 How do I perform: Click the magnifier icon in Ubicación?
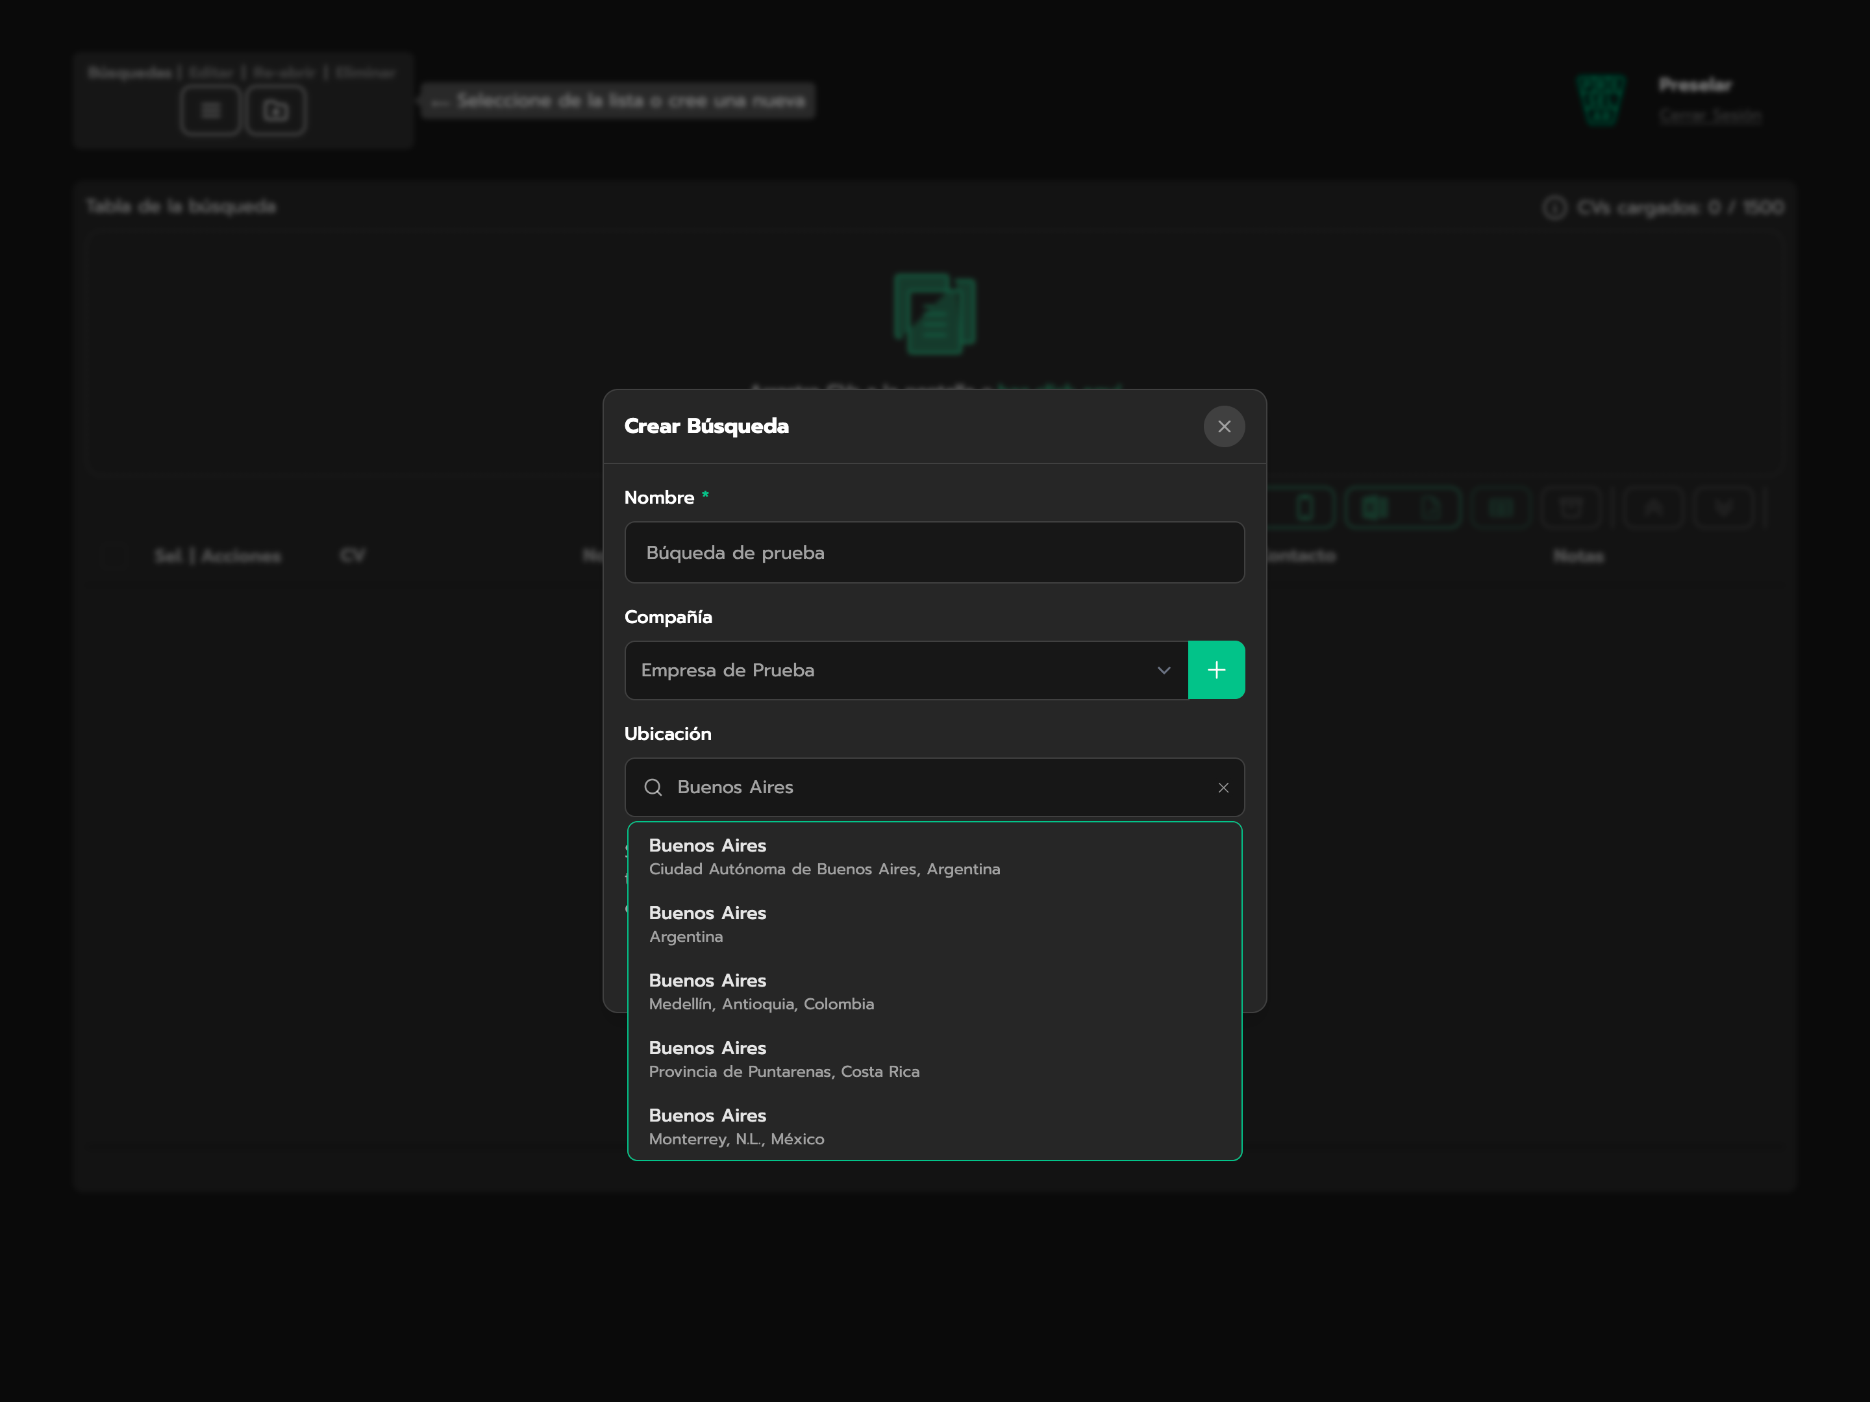pos(653,787)
